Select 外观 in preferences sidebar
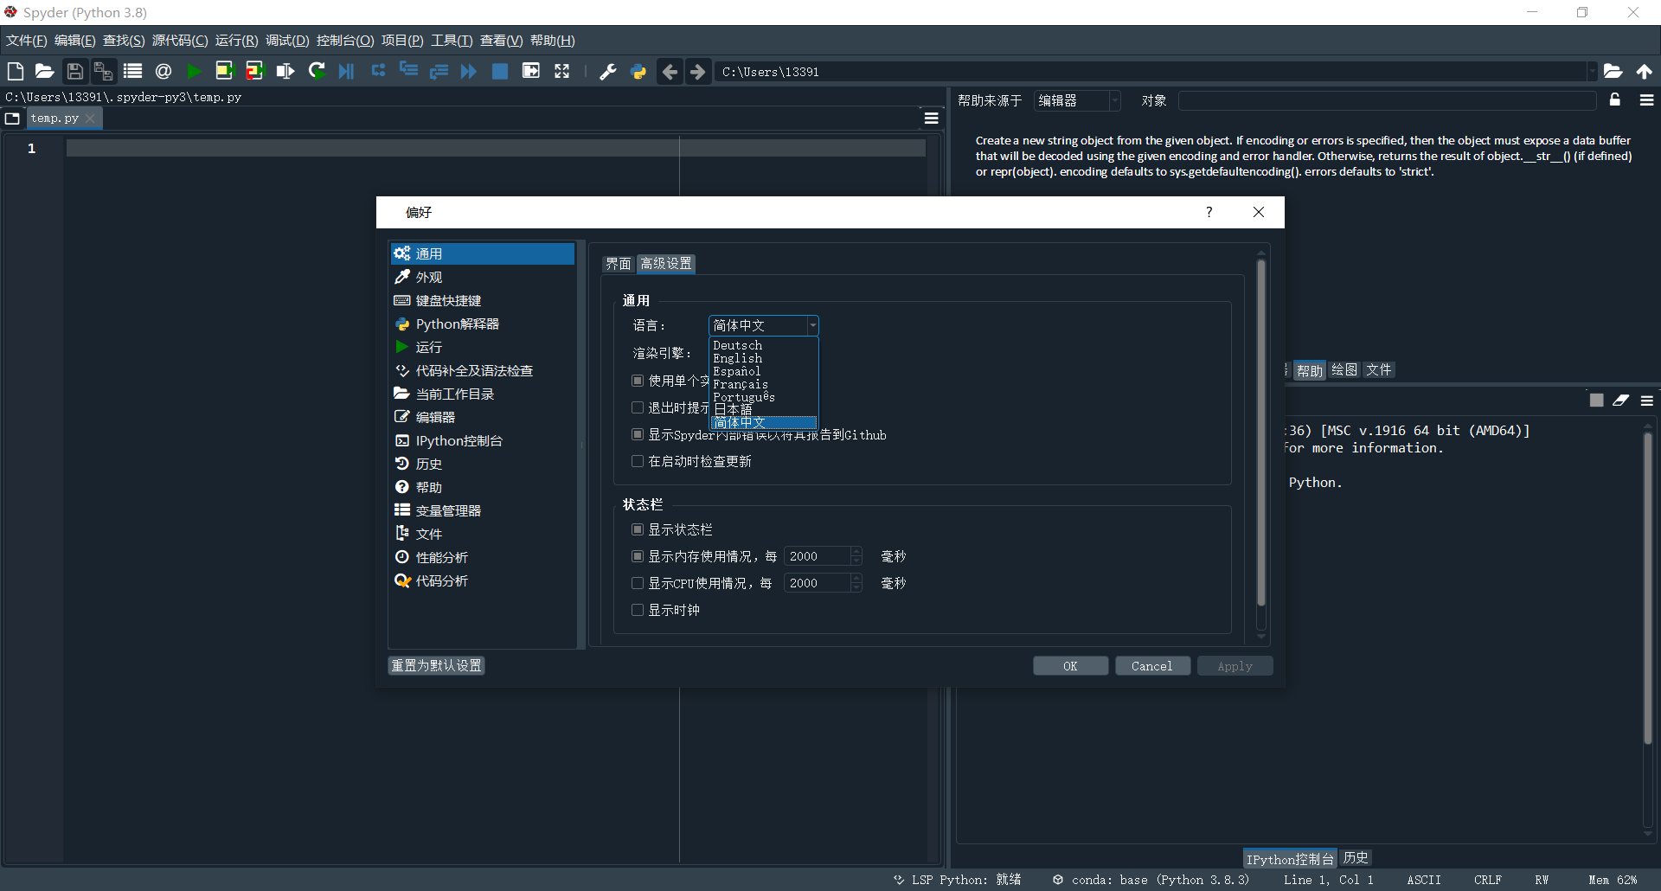The height and width of the screenshot is (891, 1661). (481, 277)
